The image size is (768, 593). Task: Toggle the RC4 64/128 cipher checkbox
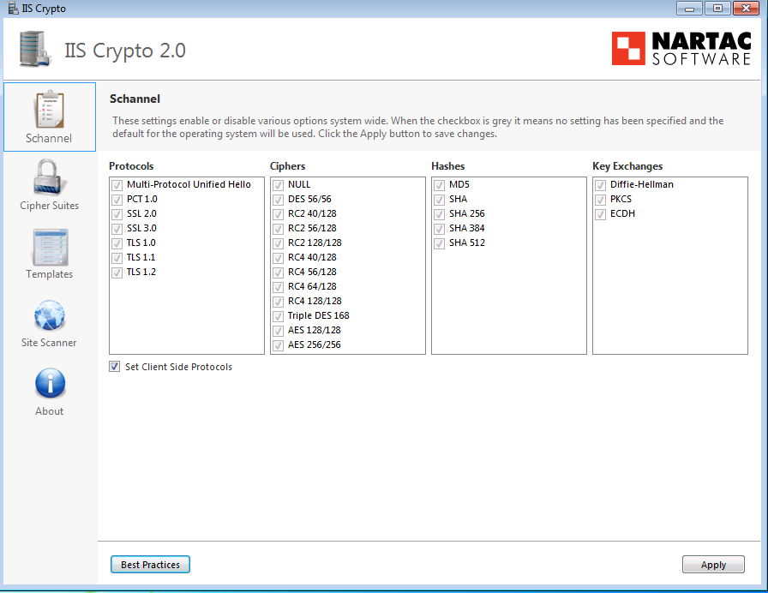[279, 287]
